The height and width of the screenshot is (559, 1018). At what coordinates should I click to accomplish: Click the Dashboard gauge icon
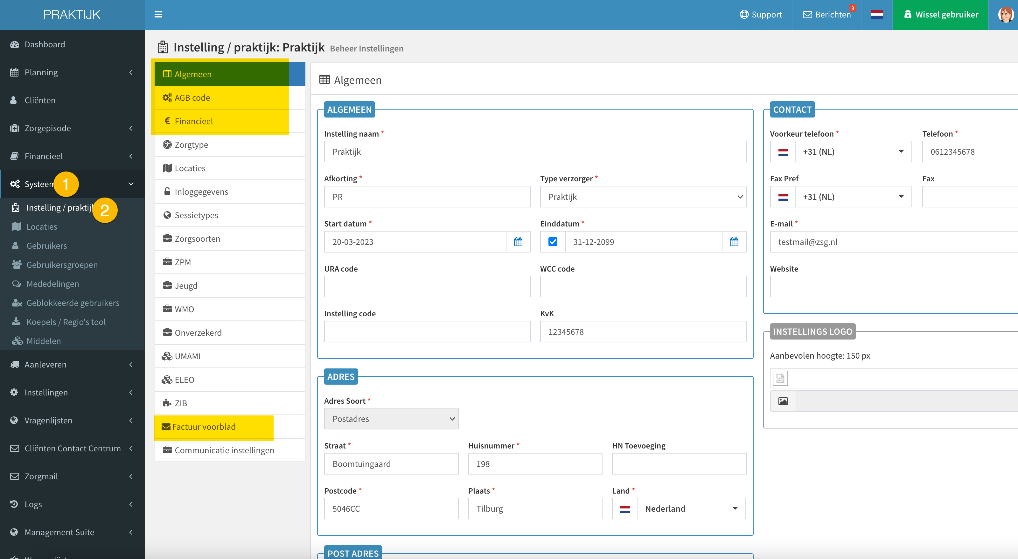pos(15,44)
